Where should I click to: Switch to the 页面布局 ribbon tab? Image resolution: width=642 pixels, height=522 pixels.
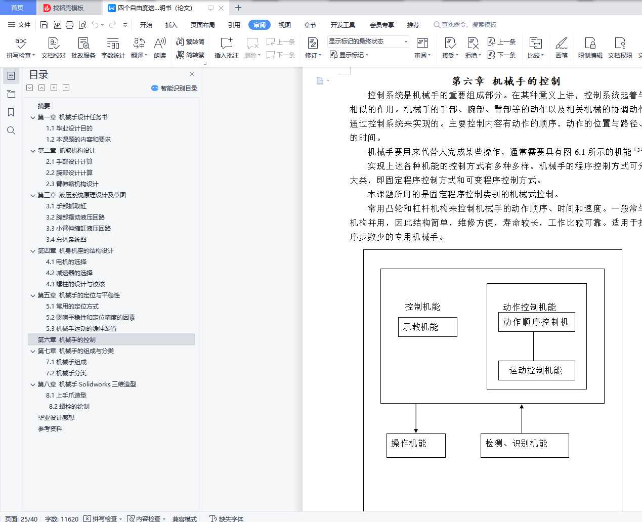coord(203,25)
